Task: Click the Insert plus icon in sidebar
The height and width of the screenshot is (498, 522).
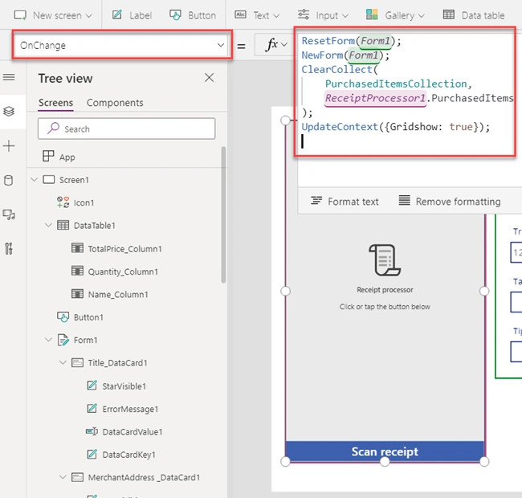Action: pyautogui.click(x=9, y=146)
